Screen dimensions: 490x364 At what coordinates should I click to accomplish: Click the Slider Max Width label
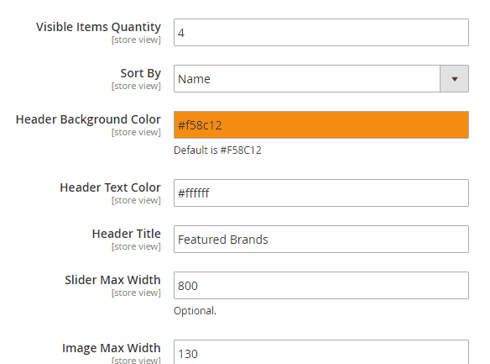pyautogui.click(x=112, y=280)
